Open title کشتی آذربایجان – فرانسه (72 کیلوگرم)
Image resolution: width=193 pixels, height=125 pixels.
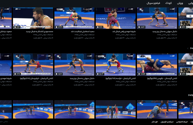tap(121, 78)
